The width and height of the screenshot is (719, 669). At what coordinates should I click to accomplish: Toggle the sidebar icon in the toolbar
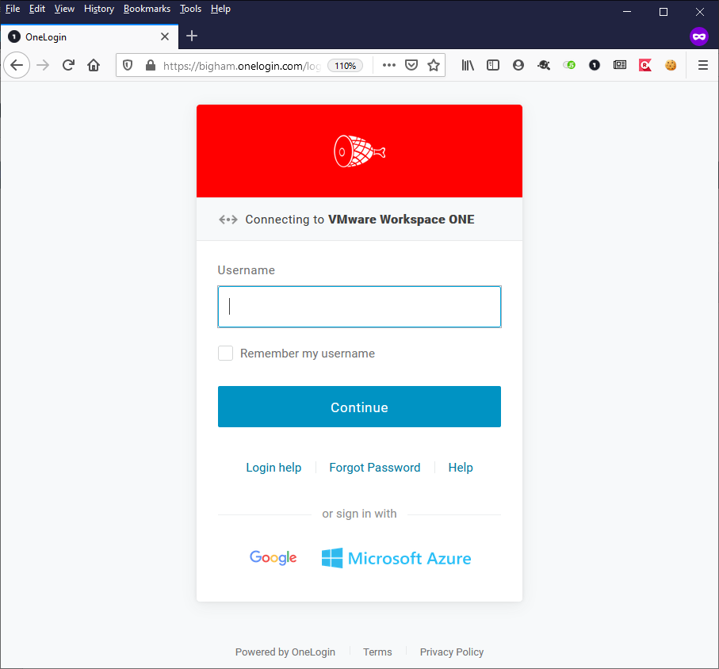[x=493, y=64]
